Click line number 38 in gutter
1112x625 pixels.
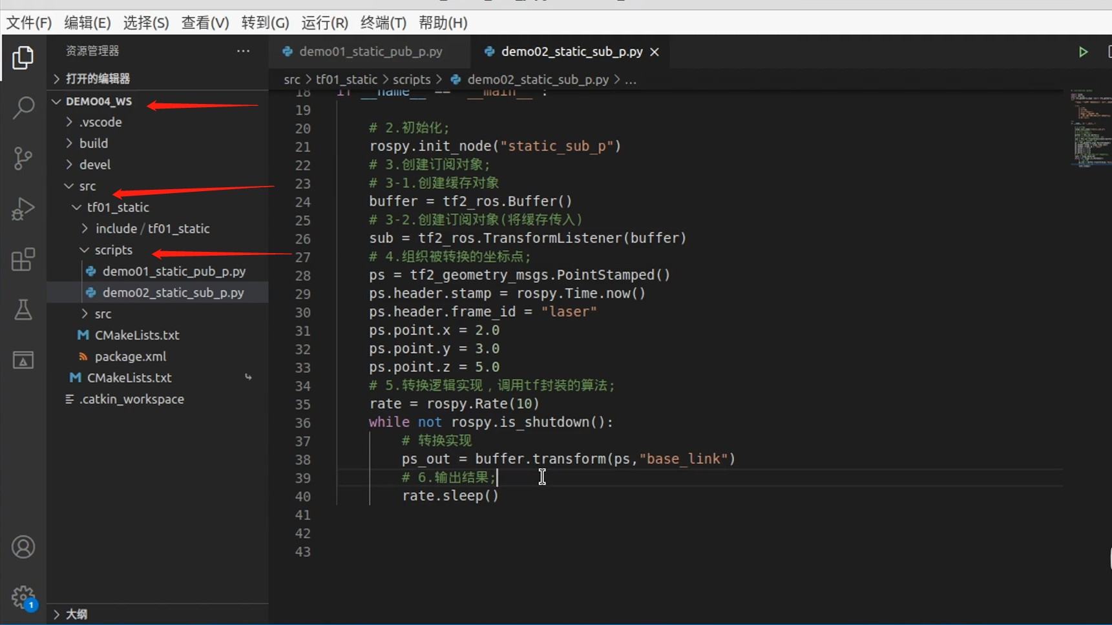tap(303, 460)
